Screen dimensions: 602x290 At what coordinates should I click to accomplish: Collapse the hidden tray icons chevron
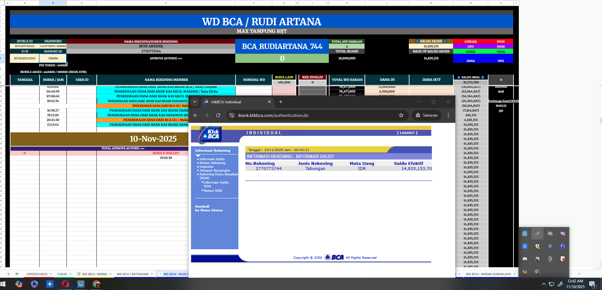(x=544, y=284)
